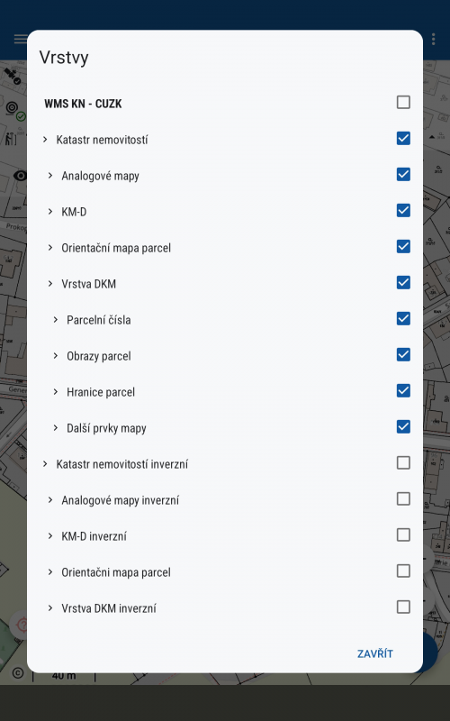Tap the satellite icon at top left
This screenshot has height=721, width=450.
coord(13,76)
